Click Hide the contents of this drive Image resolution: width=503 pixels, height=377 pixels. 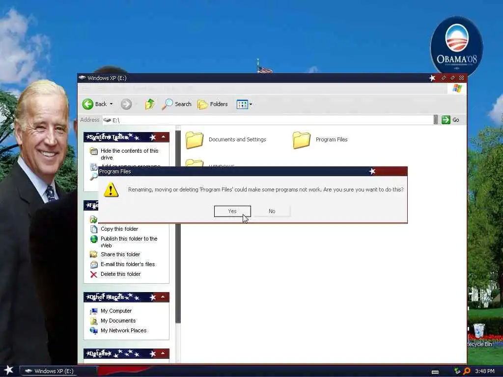(x=129, y=154)
